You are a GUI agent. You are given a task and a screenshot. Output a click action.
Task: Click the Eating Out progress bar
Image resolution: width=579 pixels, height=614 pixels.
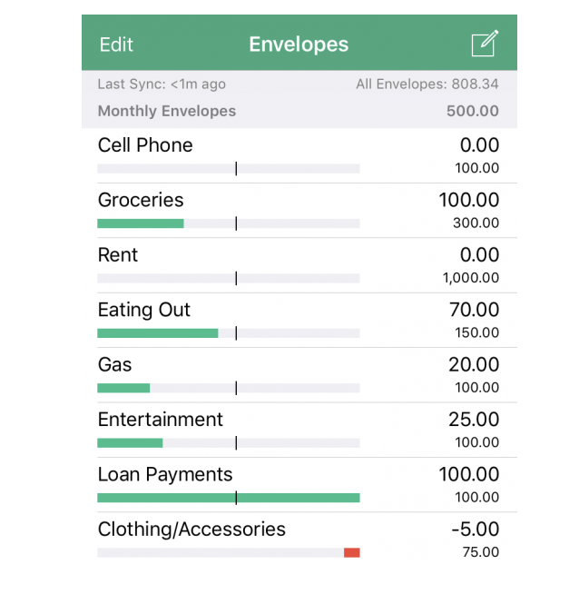coord(158,333)
